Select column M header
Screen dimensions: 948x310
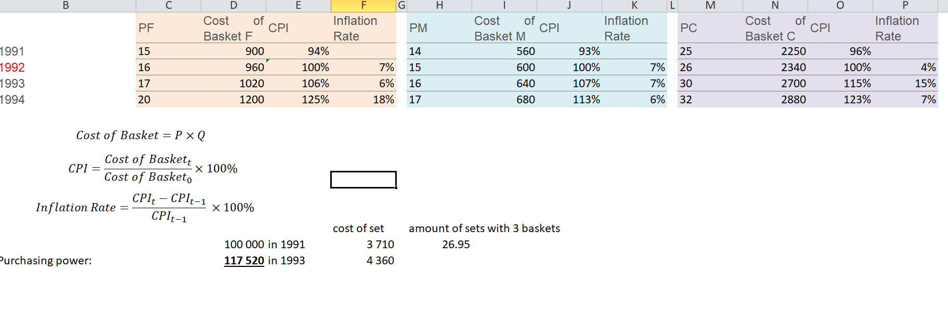click(x=710, y=6)
